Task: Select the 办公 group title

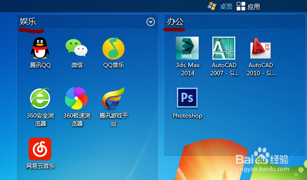Action: [x=175, y=21]
